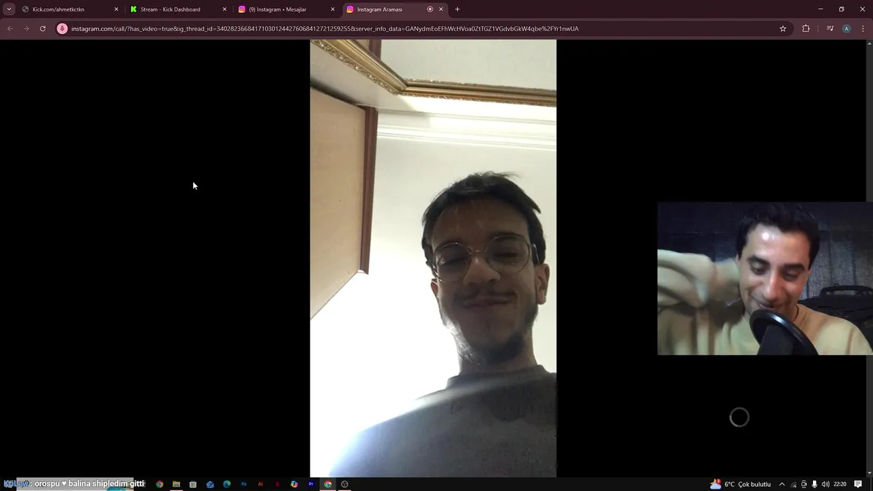This screenshot has height=491, width=873.
Task: Focus the instagram.com/call URL address field
Action: click(423, 29)
